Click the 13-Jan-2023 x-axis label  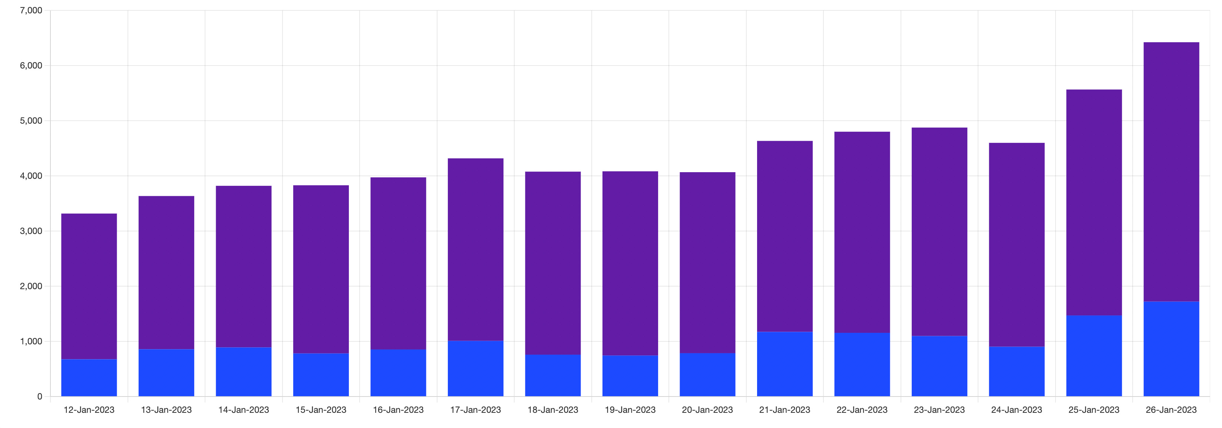click(166, 409)
